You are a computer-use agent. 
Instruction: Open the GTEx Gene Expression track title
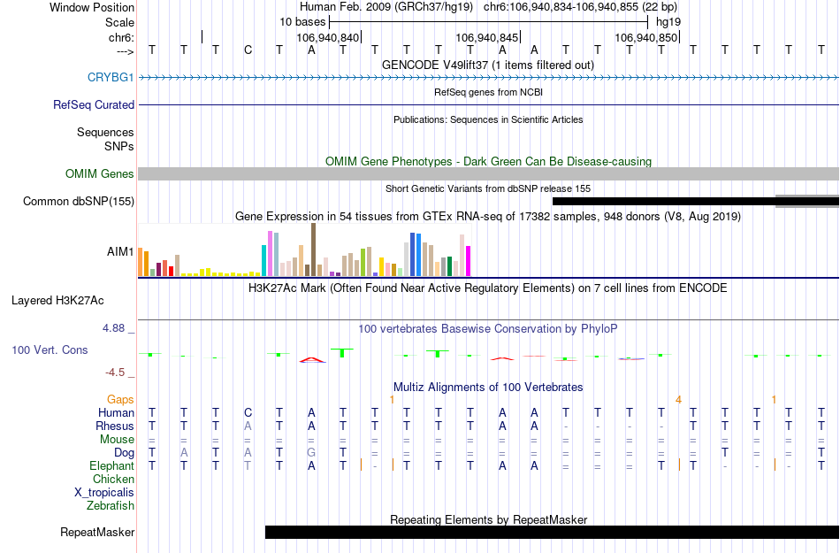[x=487, y=217]
